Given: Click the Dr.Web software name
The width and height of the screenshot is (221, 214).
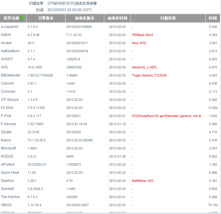Looking at the screenshot, I should point(7,108).
